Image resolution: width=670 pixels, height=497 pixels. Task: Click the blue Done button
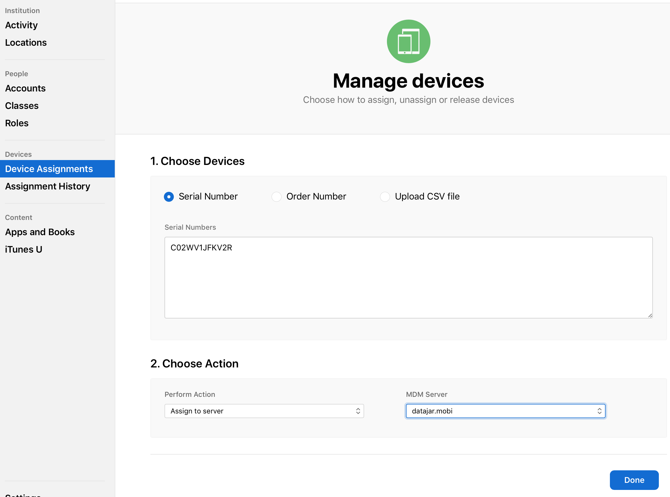coord(634,480)
